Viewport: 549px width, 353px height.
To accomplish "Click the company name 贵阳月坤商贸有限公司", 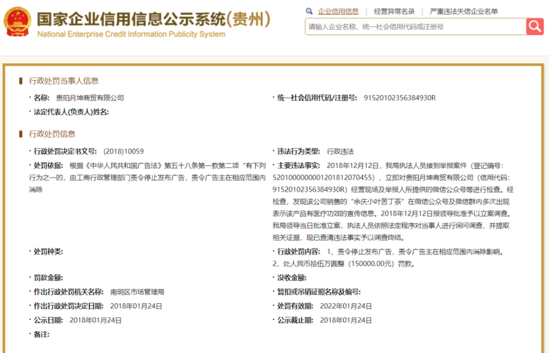I will point(90,98).
